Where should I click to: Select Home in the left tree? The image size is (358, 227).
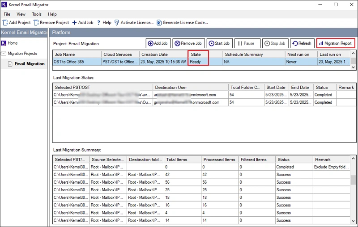[13, 43]
